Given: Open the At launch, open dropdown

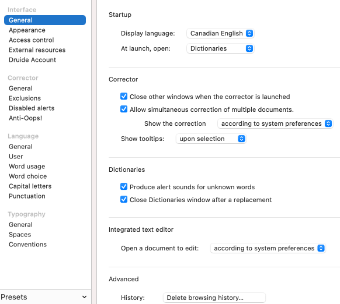Looking at the screenshot, I should click(x=220, y=48).
